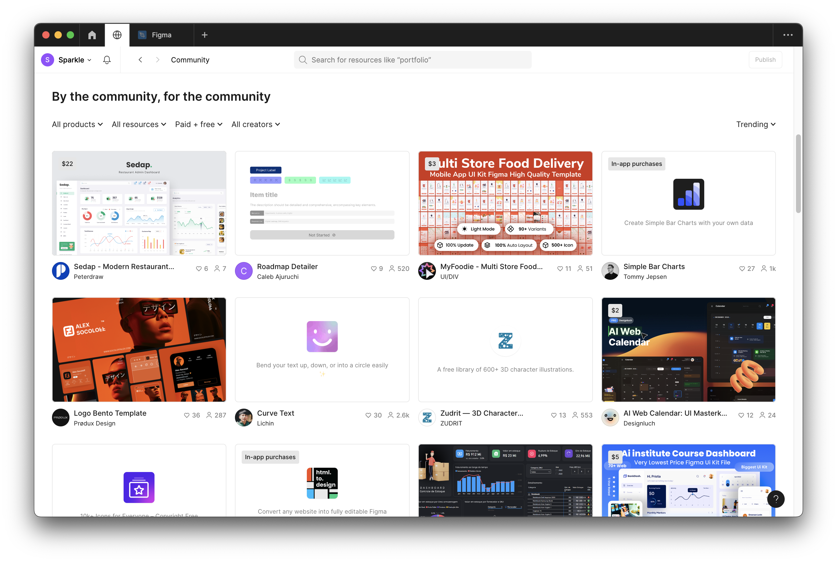Switch to the Figma tab
This screenshot has width=837, height=562.
point(161,35)
